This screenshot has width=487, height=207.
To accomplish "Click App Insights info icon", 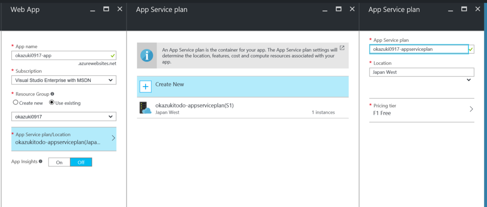I will 40,161.
